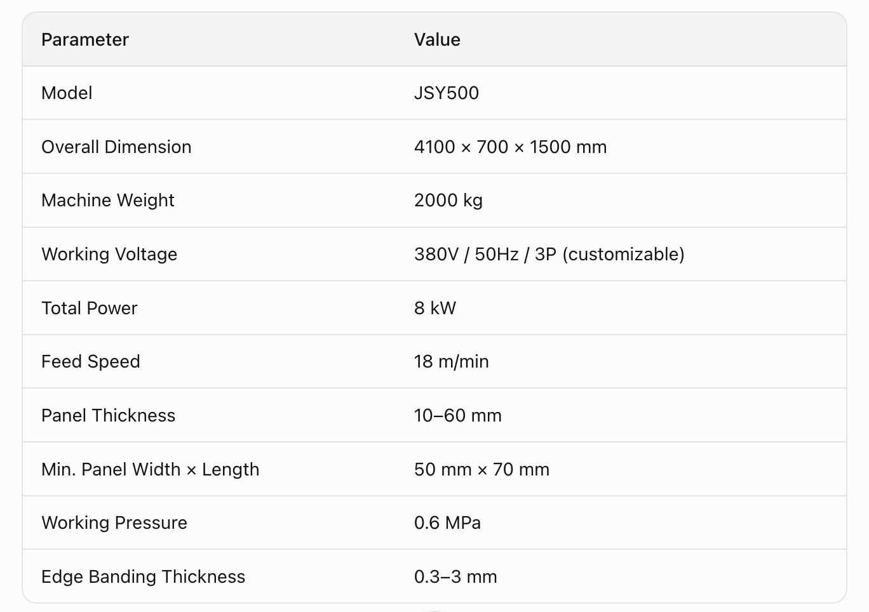The height and width of the screenshot is (612, 869).
Task: Click the 0.3–3 mm value
Action: 455,576
